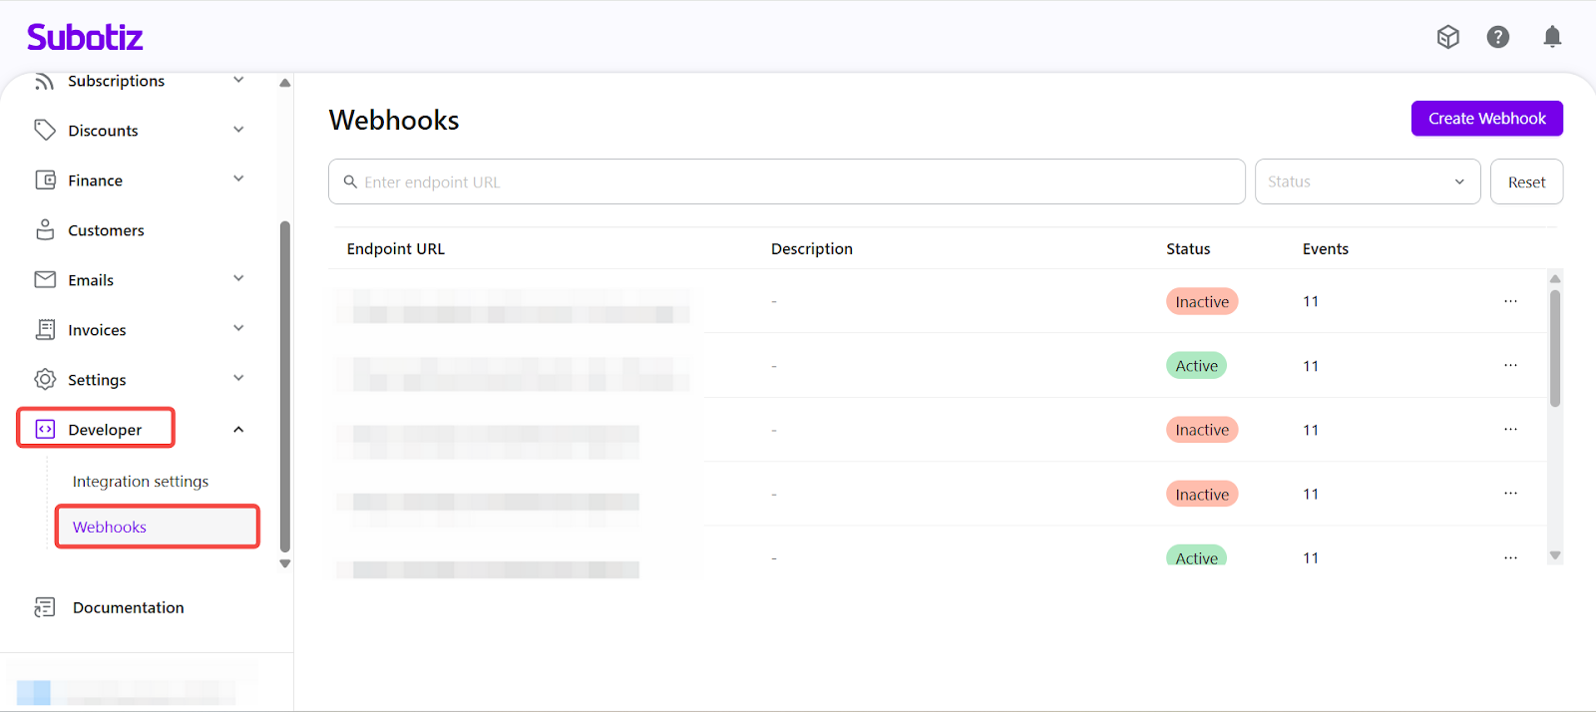Expand the Finance section chevron
Viewport: 1596px width, 712px height.
tap(238, 179)
